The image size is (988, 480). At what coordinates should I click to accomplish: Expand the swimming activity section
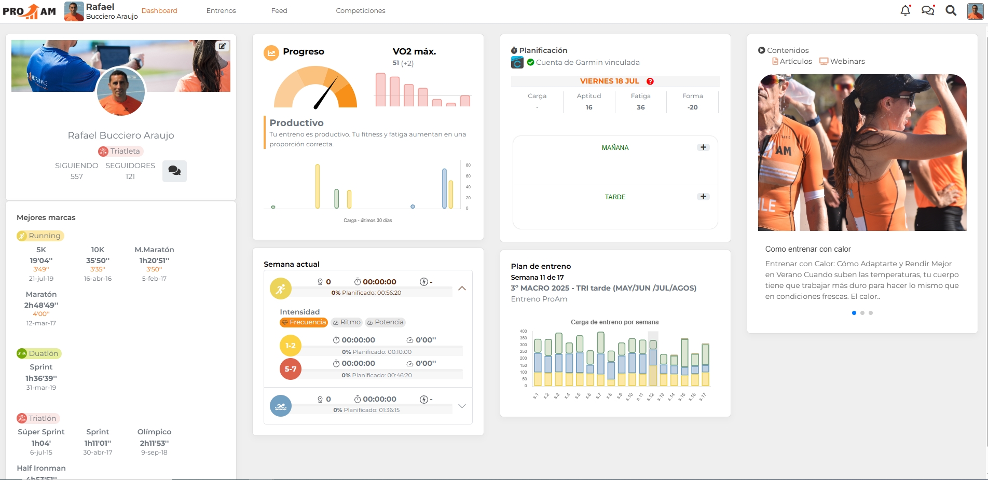point(462,406)
